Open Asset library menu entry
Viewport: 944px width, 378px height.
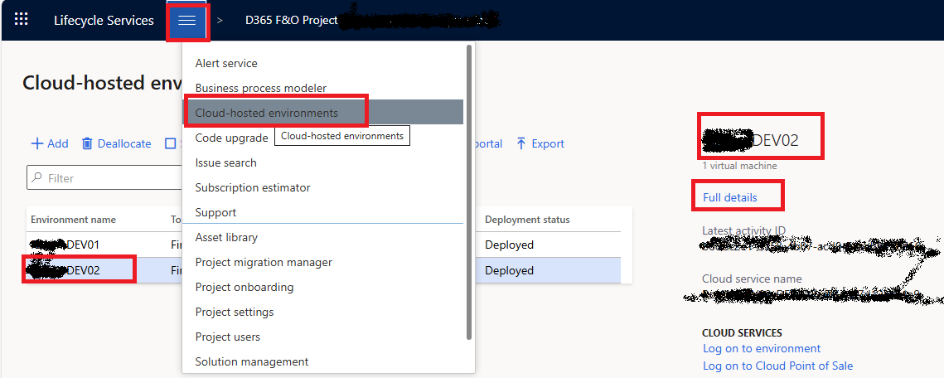(226, 238)
